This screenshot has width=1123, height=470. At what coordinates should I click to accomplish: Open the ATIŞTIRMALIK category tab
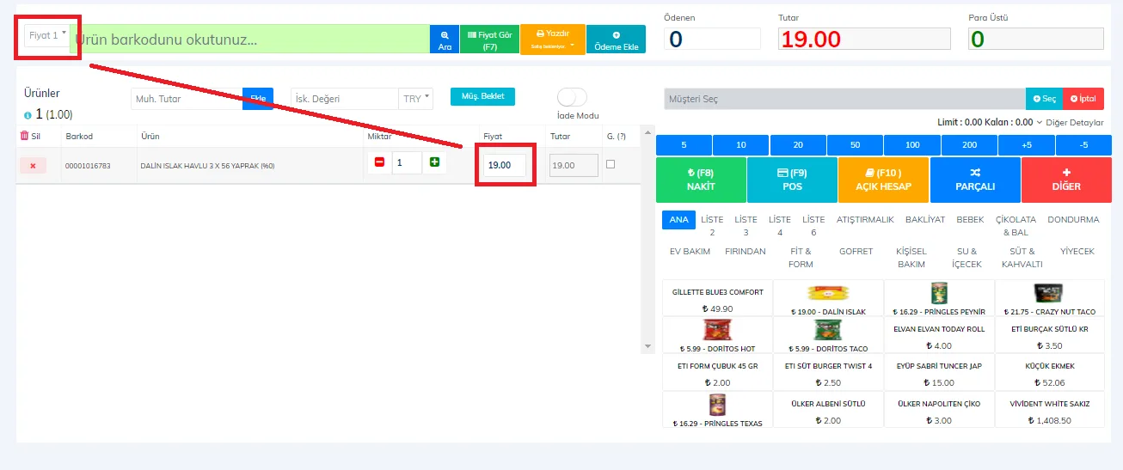[x=865, y=220]
